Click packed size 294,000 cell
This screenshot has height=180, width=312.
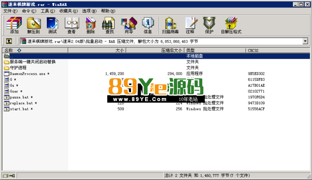175,73
